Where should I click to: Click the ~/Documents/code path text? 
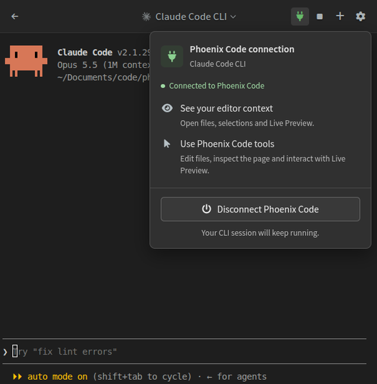104,77
